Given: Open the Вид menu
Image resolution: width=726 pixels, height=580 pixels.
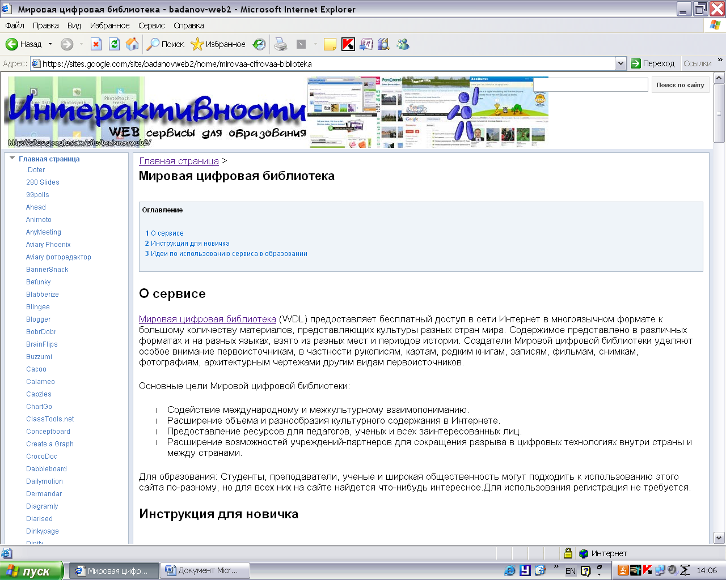Looking at the screenshot, I should click(74, 25).
